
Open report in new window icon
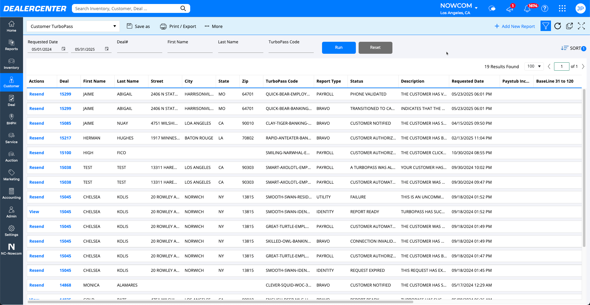(569, 26)
